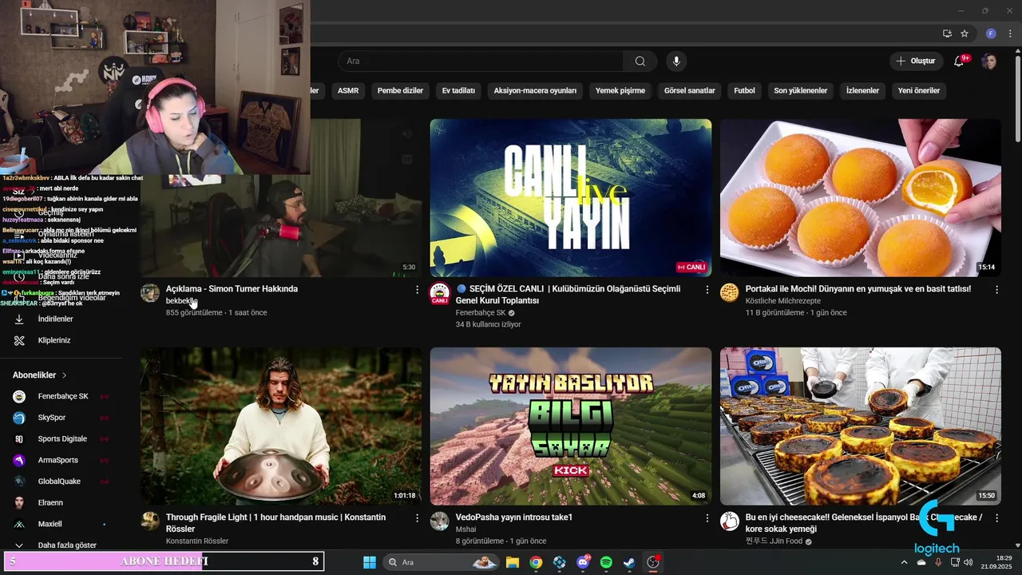Open the Windows Start menu

(370, 562)
